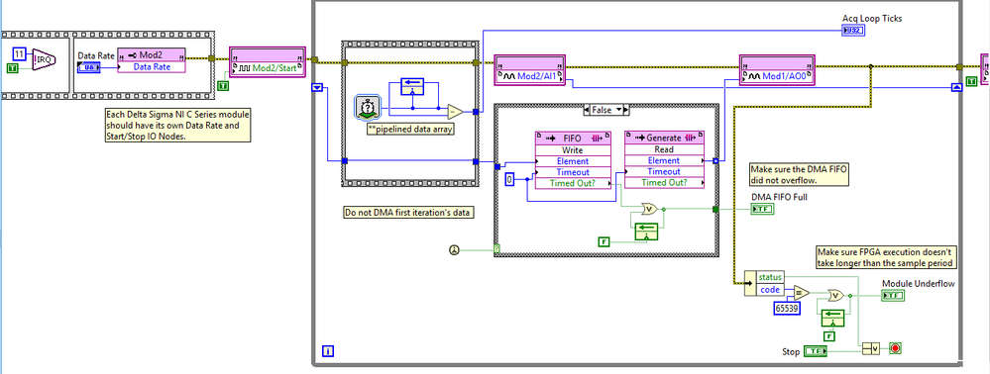Toggle the False constant inside the case structure
This screenshot has height=374, width=990.
pyautogui.click(x=603, y=242)
